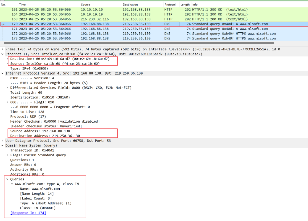This screenshot has height=221, width=308.
Task: Open the Response In: 174 link
Action: point(28,213)
